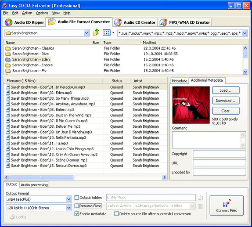Expand the .mp4 (aacPlus) output format dropdown
This screenshot has height=227, width=252.
pos(69,199)
